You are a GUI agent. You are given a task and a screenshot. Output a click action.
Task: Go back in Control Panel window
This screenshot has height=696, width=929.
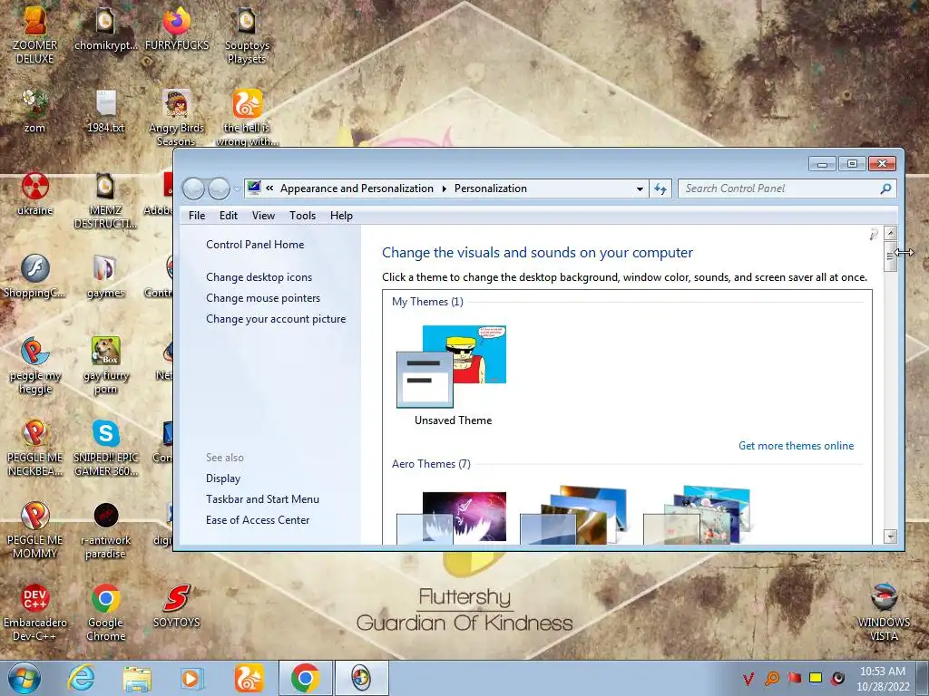[x=193, y=188]
